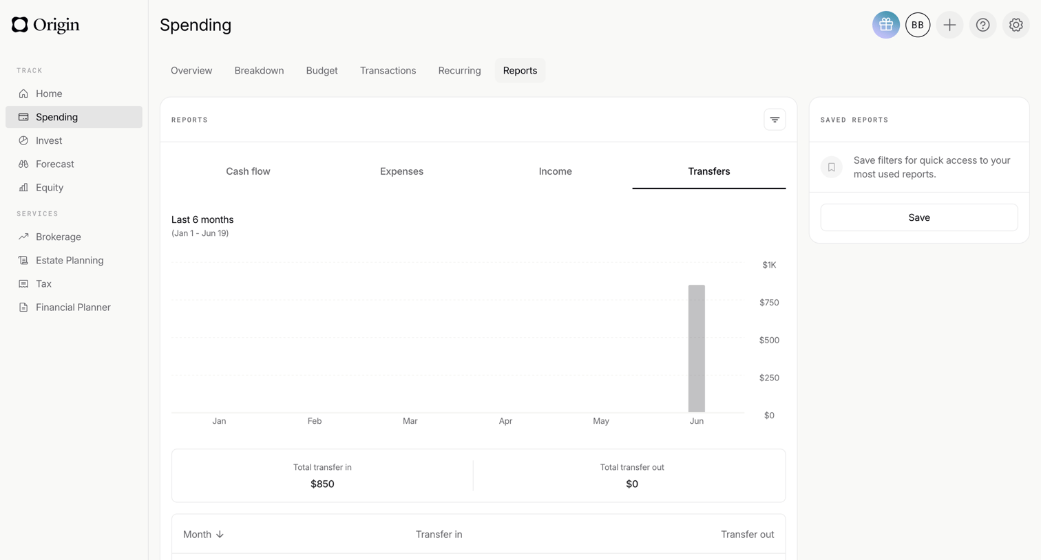Switch to the Overview tab

pos(191,70)
